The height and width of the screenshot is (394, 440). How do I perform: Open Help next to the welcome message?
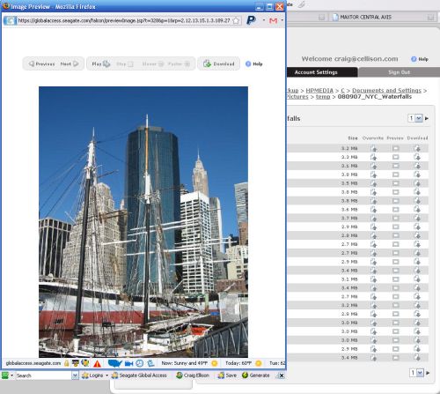420,59
